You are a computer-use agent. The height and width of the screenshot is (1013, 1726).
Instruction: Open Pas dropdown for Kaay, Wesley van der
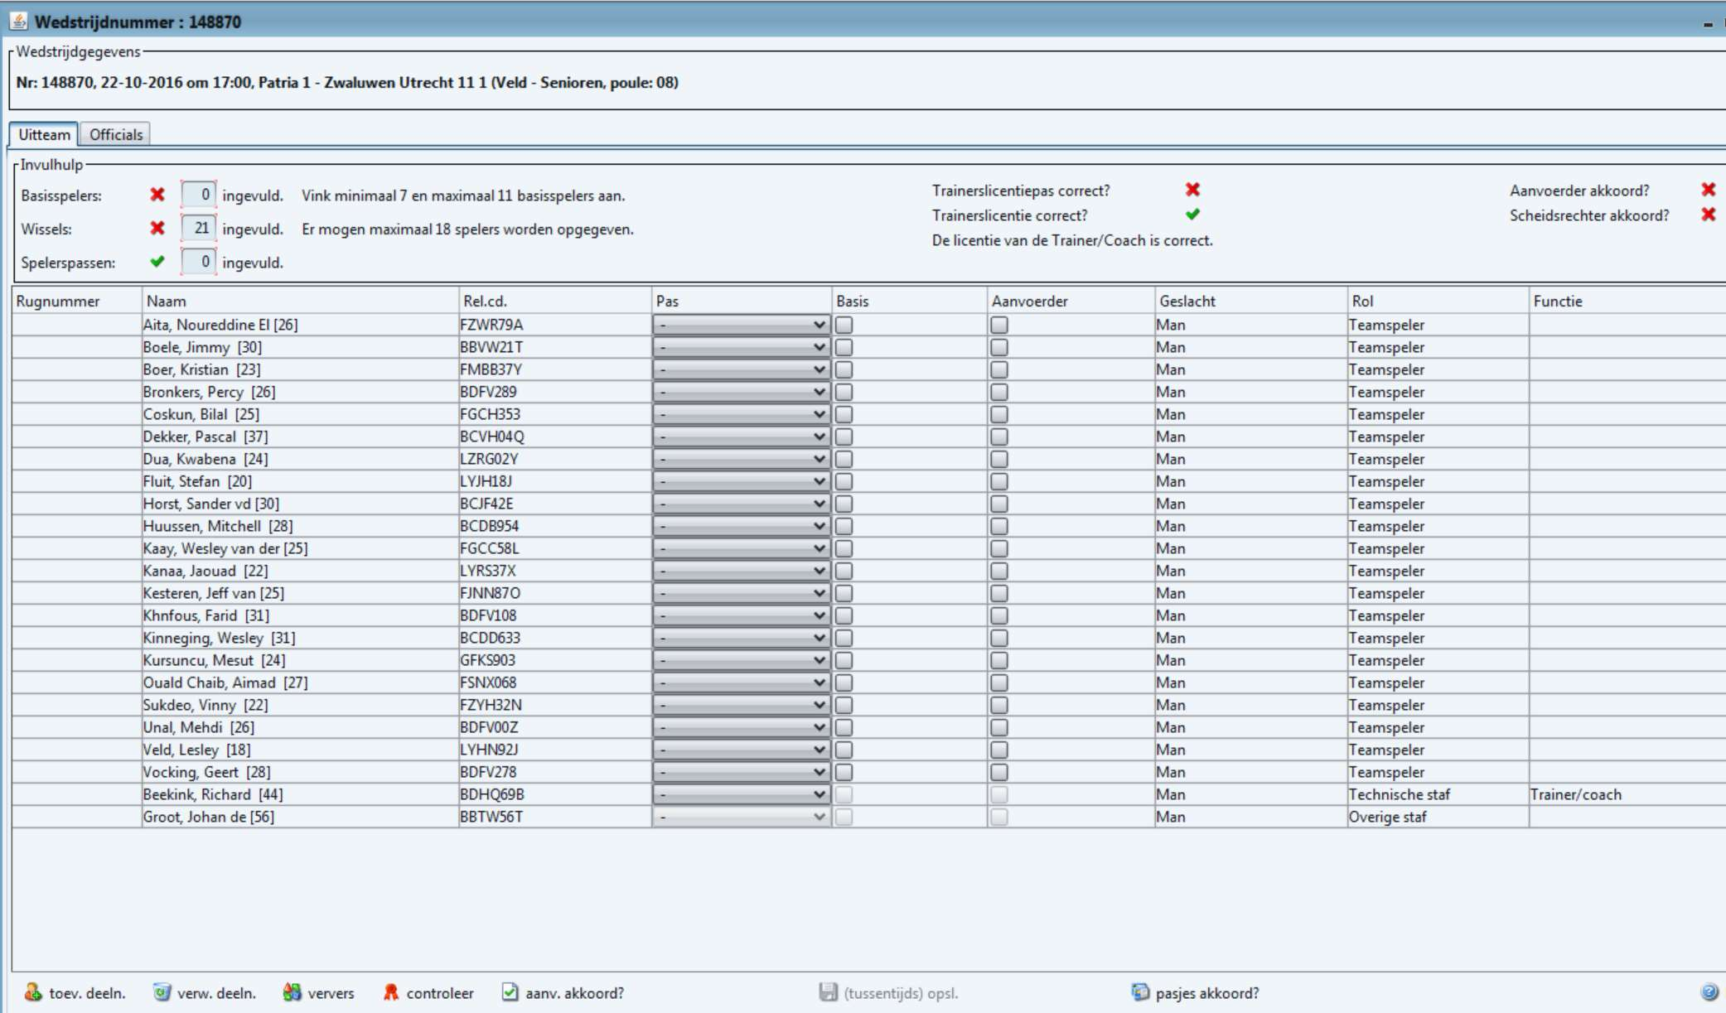point(742,548)
